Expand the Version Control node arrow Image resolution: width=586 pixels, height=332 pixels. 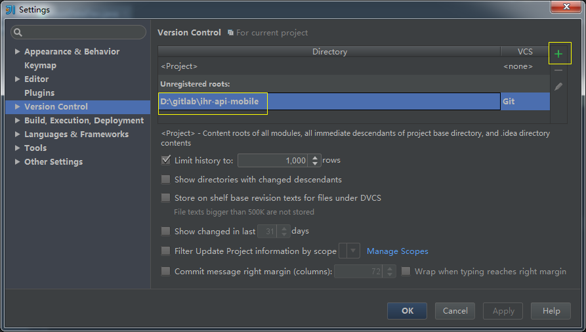(x=17, y=106)
